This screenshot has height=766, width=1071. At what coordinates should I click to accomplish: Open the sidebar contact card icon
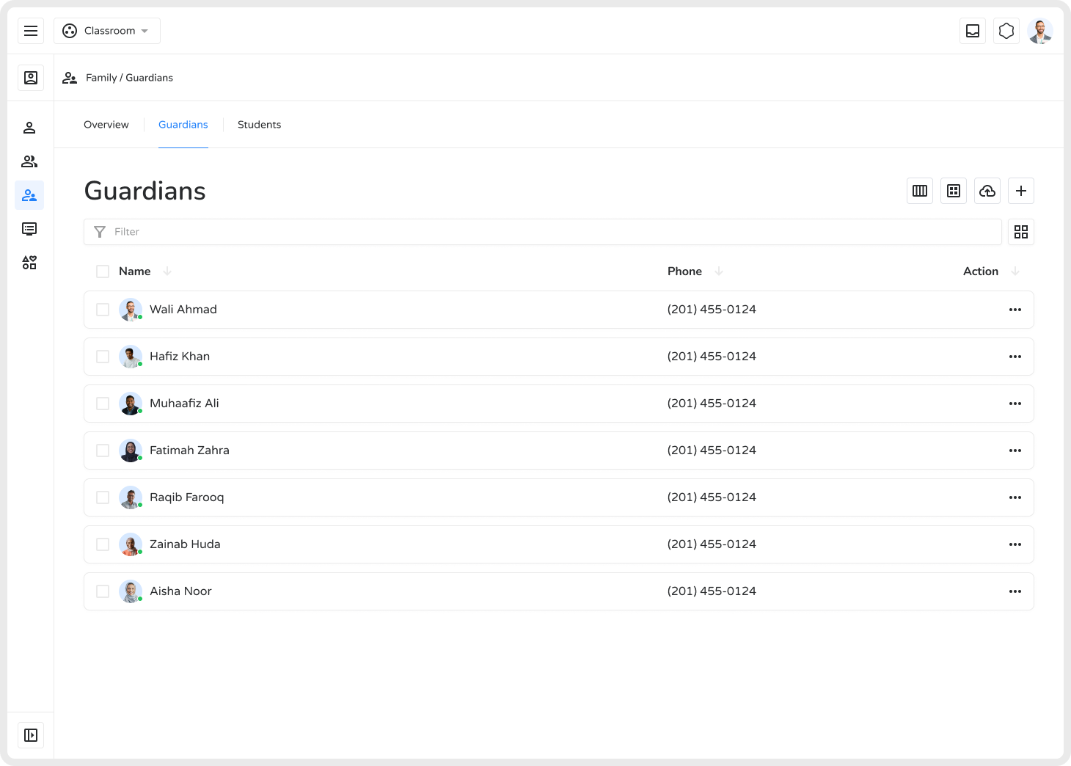click(31, 78)
